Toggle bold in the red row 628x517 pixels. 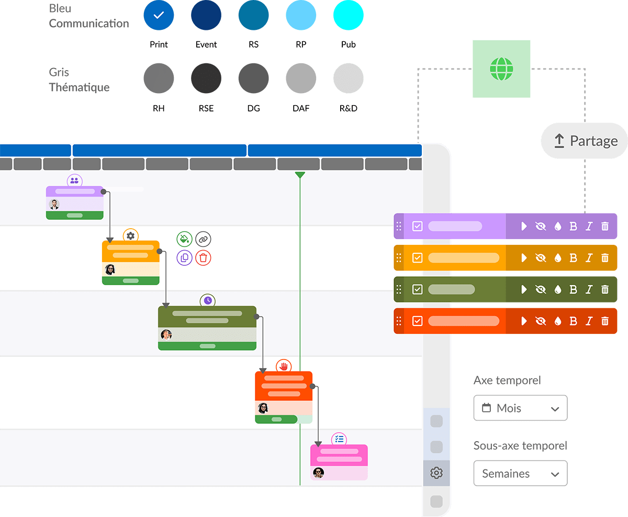pos(573,321)
